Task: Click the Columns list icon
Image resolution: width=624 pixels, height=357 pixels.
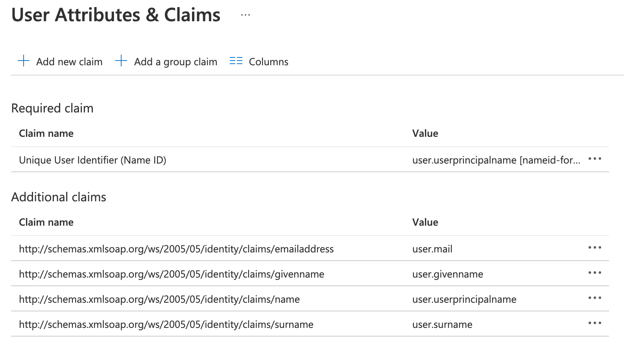Action: [236, 61]
